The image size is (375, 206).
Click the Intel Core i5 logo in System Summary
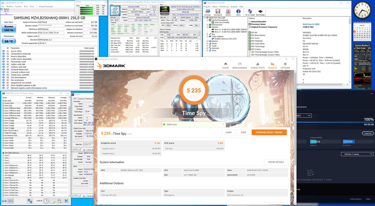(x=115, y=11)
